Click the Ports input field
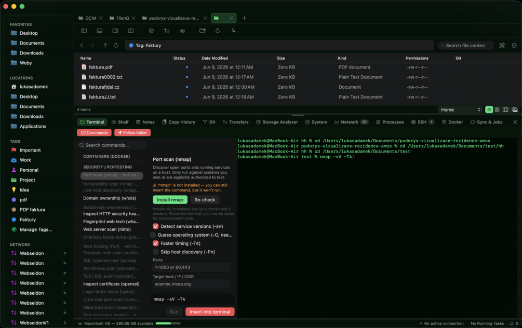Viewport: 522px width, 328px height. 192,267
